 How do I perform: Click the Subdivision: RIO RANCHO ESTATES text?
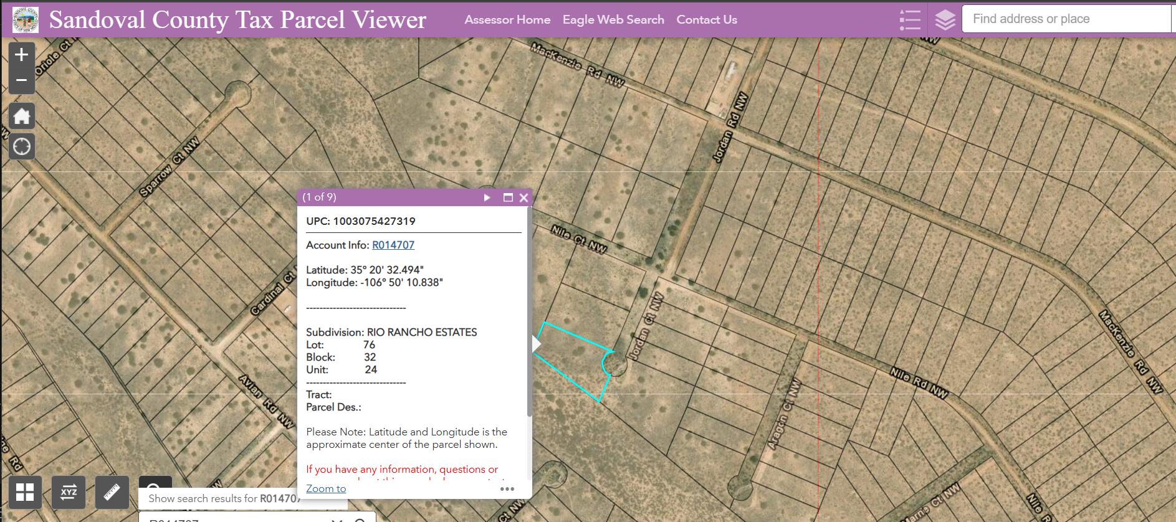[391, 332]
